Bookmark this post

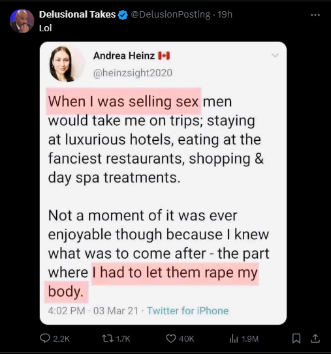(296, 338)
